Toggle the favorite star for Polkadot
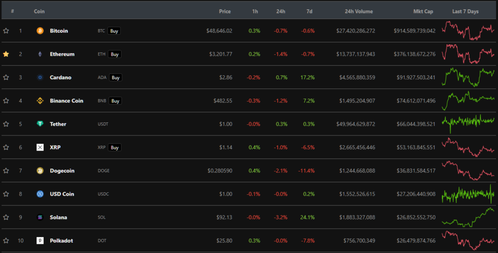Image resolution: width=498 pixels, height=253 pixels. coord(6,240)
